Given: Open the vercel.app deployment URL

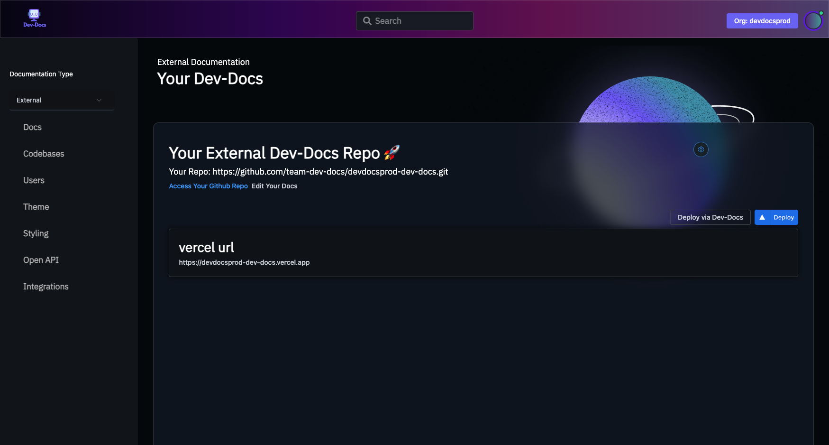Looking at the screenshot, I should [x=244, y=262].
